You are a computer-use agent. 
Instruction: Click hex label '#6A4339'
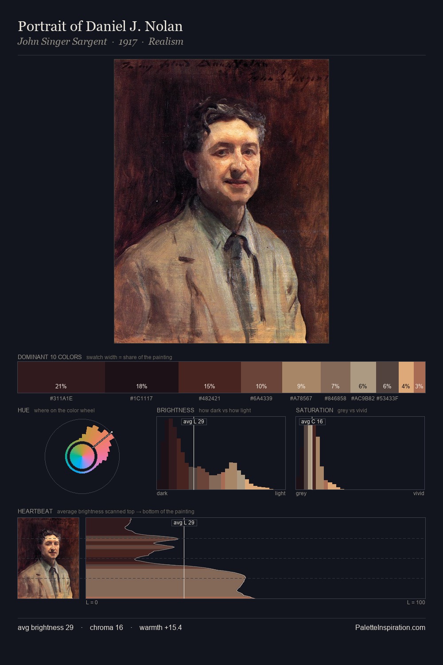click(x=261, y=399)
